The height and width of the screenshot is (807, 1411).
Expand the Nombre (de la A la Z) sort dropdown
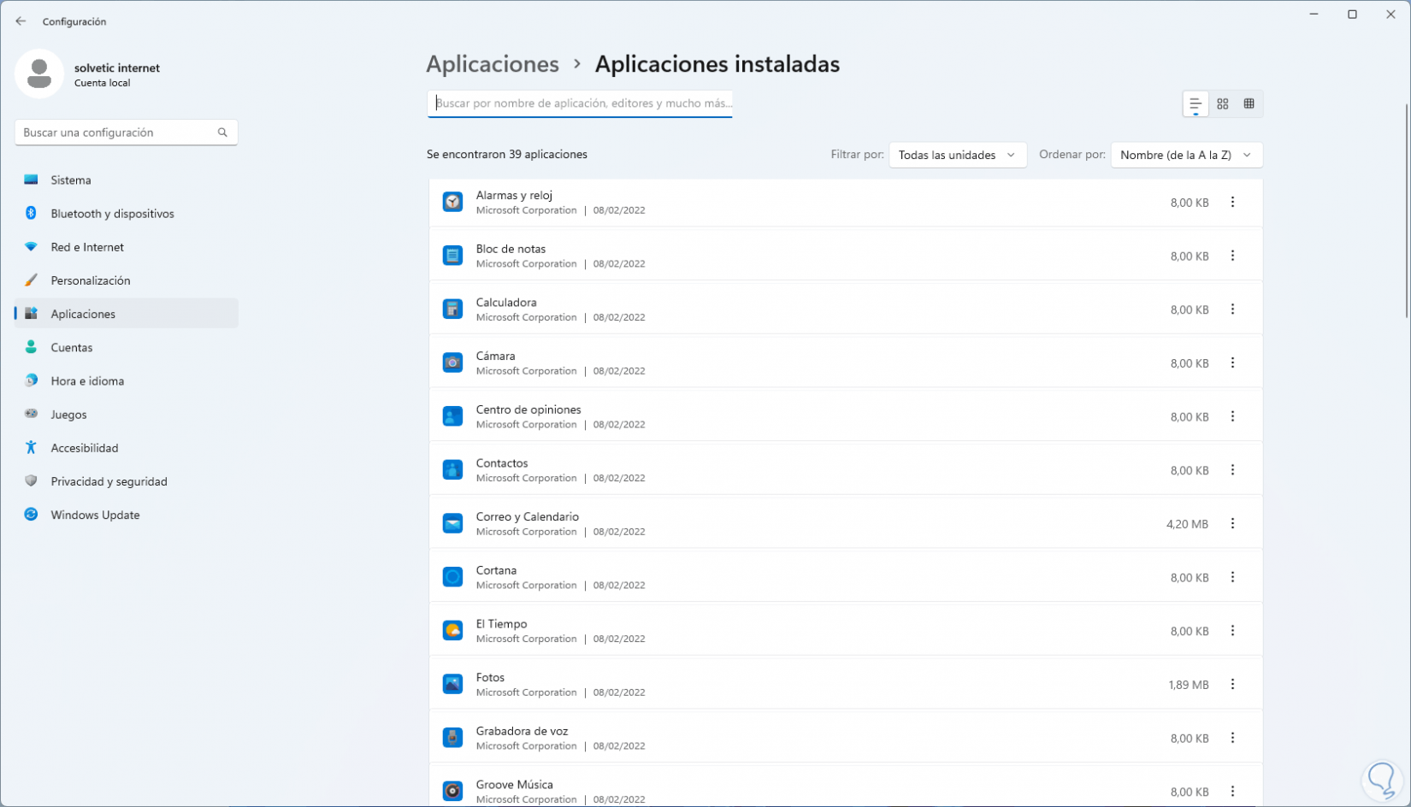1187,155
